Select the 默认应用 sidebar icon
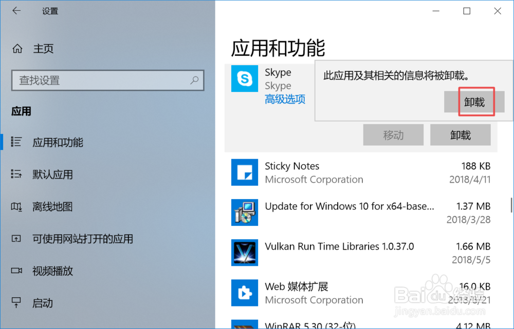514x329 pixels. coord(16,174)
